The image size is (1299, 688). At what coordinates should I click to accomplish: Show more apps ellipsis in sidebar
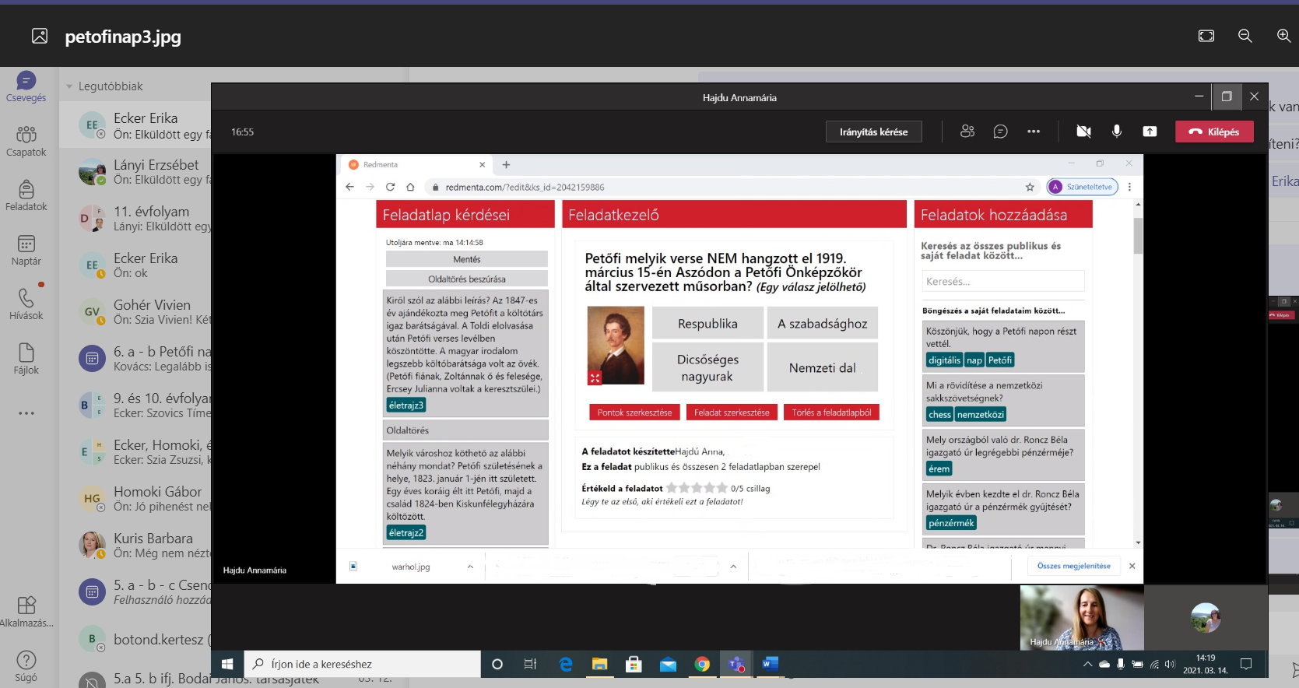pos(26,413)
